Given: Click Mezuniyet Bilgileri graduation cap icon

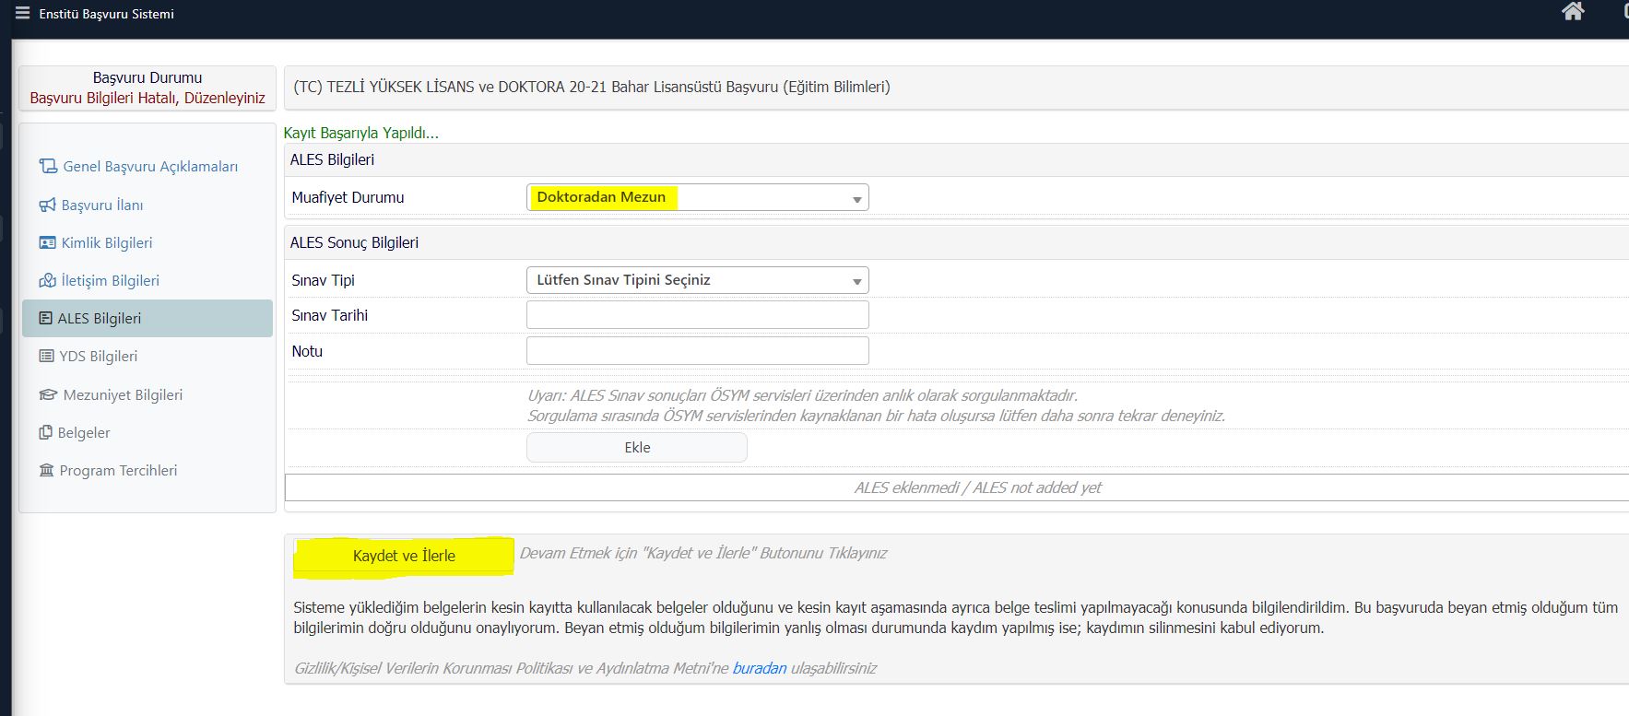Looking at the screenshot, I should 48,394.
